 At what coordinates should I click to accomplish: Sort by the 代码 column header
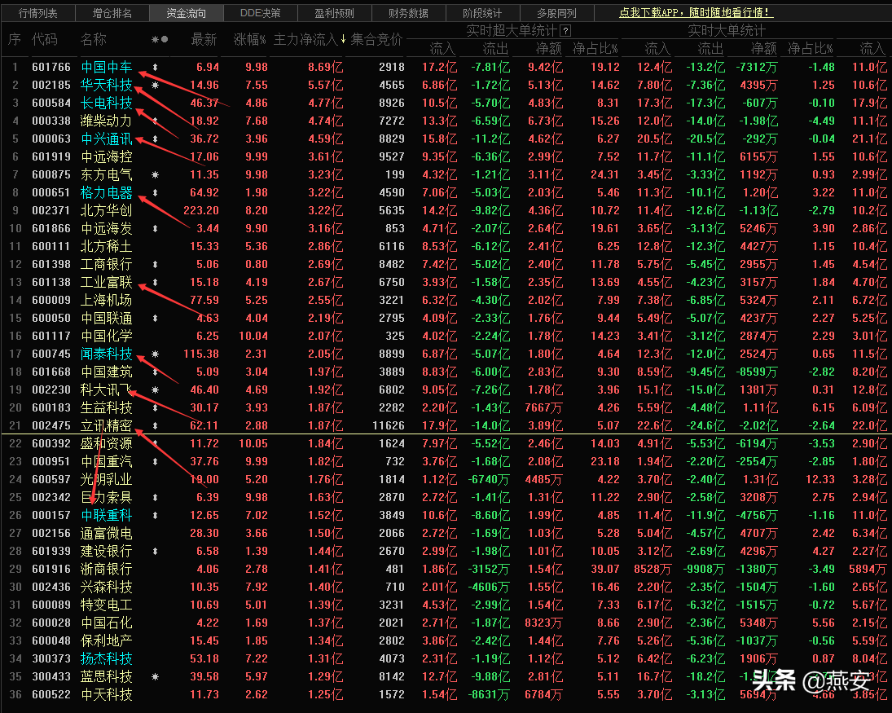[x=44, y=39]
